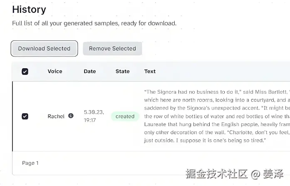Click the 掘金技术社区 watermark text
Viewport: 290px width, 186px height.
216,174
